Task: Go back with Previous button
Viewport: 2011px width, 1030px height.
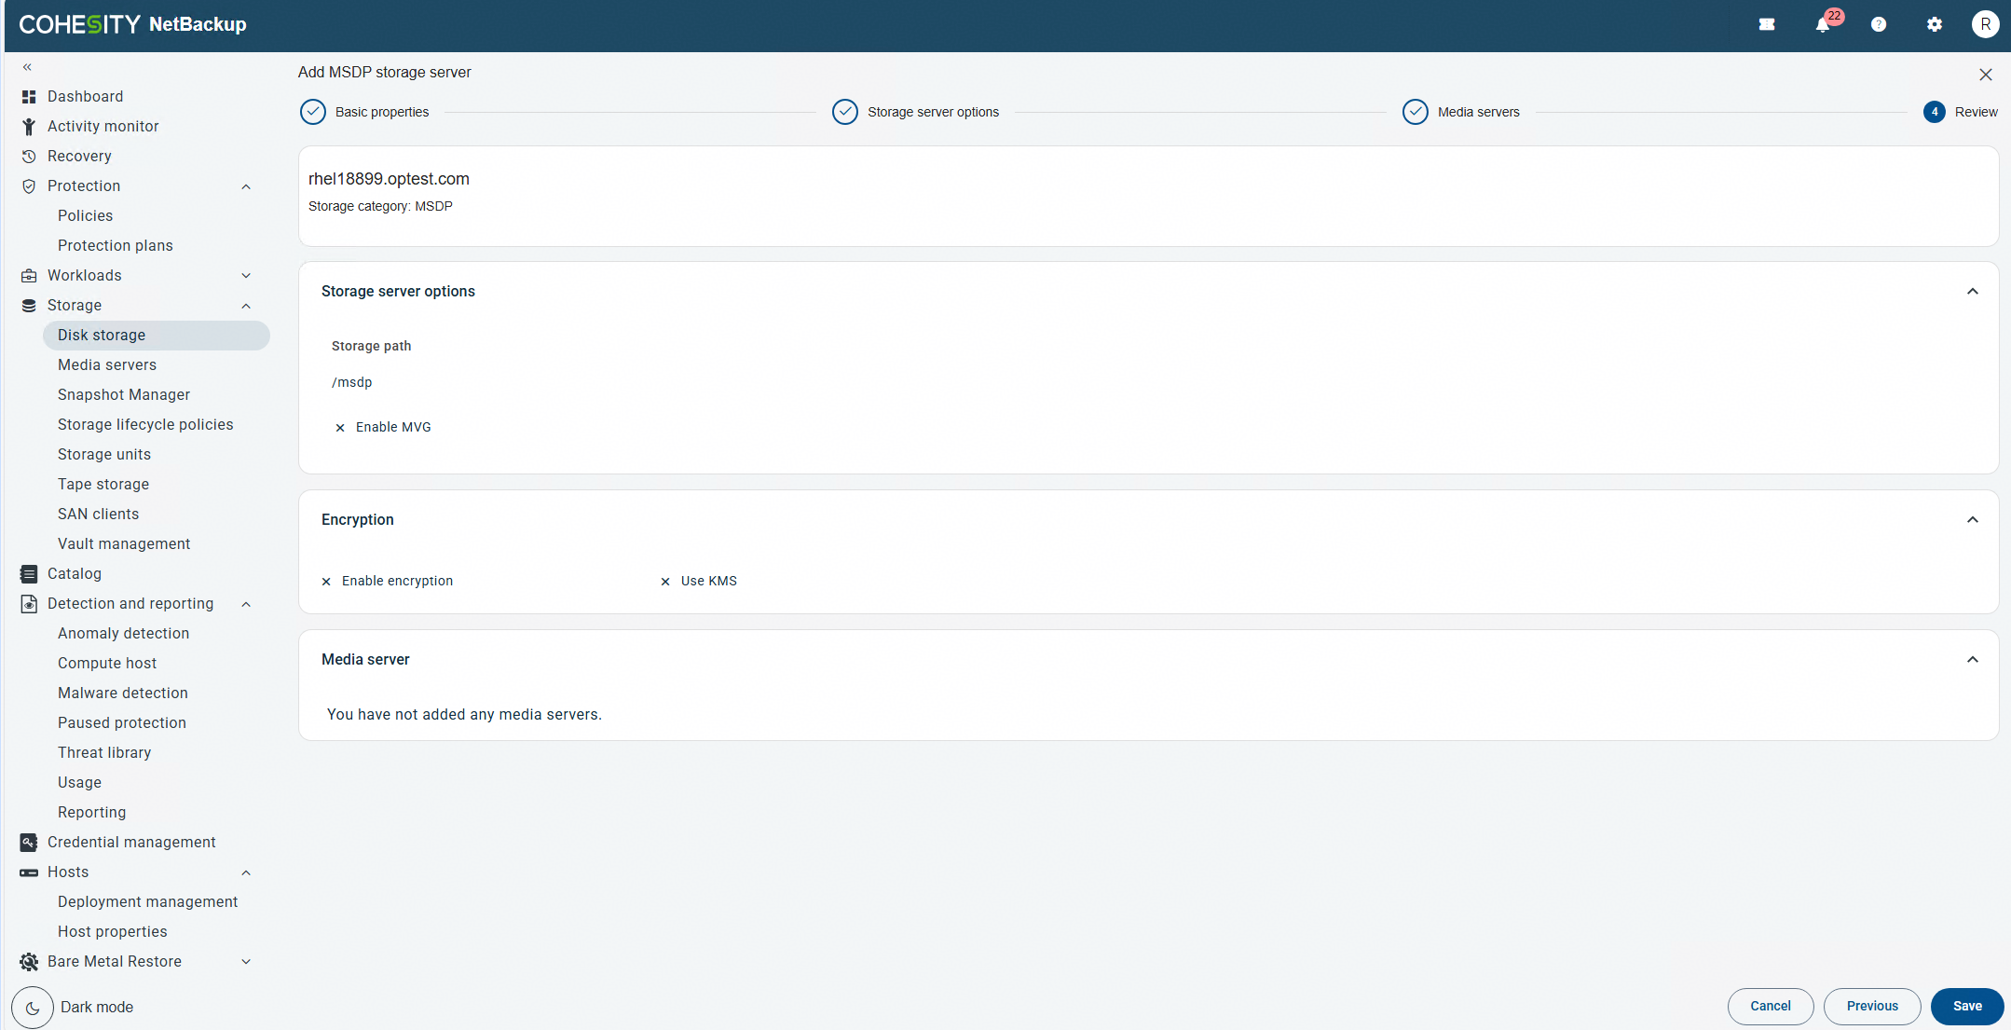Action: 1872,1007
